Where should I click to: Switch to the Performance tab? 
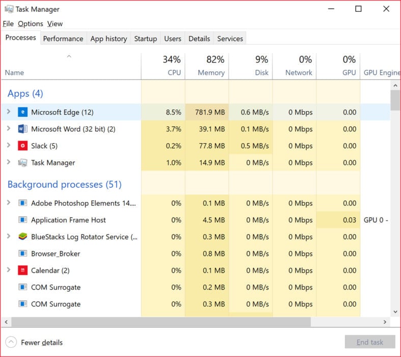click(x=63, y=39)
